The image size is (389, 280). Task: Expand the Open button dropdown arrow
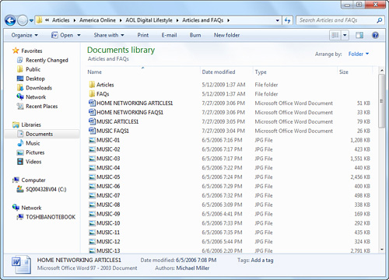(79, 35)
